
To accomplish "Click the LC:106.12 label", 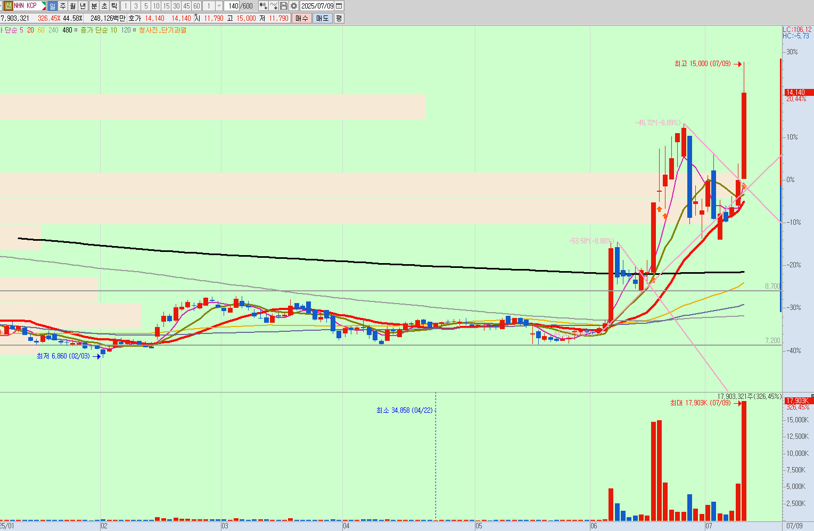I will pyautogui.click(x=797, y=29).
